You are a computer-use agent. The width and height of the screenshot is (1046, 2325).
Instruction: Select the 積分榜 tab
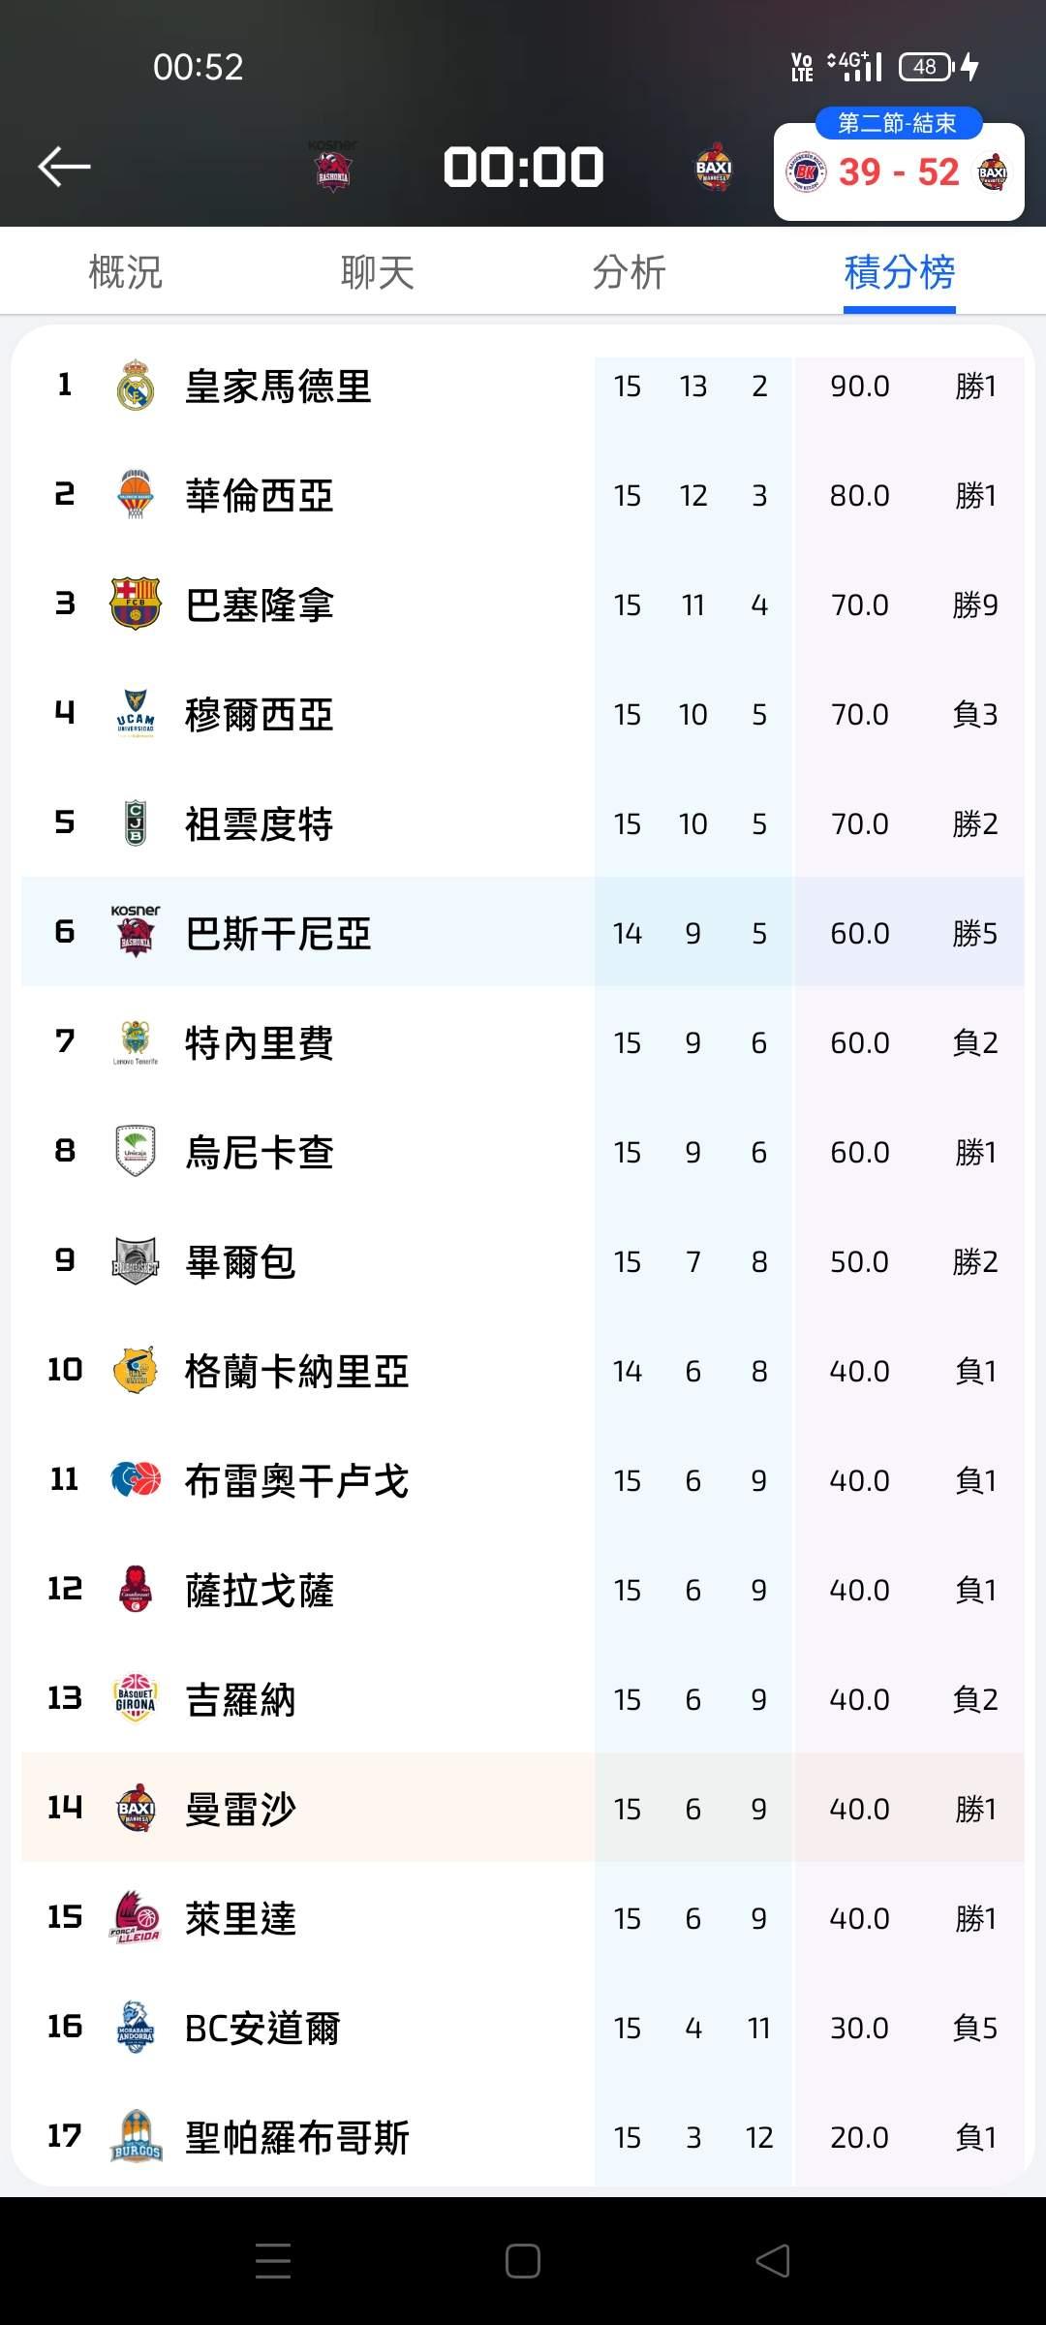(x=899, y=272)
